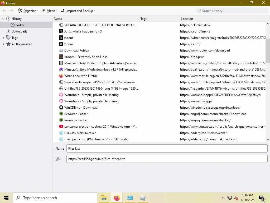Click the network tray icon
The image size is (270, 203).
pos(230,198)
